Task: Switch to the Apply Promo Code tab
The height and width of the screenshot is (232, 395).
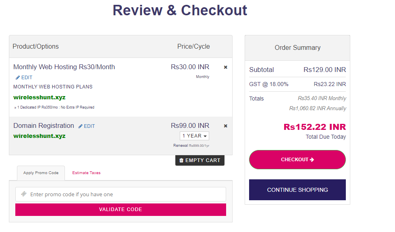Action: [41, 173]
